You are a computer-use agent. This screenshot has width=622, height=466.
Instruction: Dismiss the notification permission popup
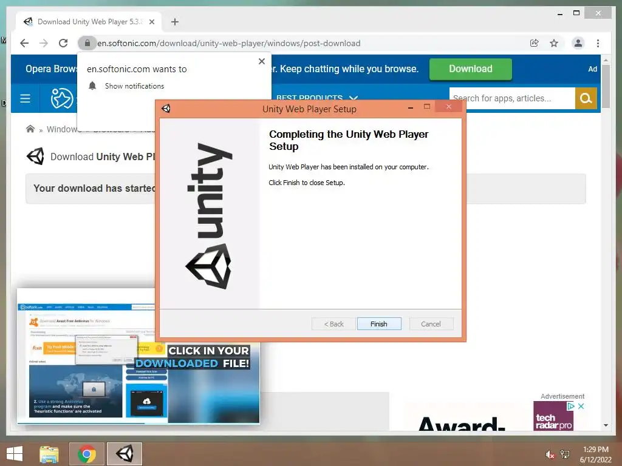pyautogui.click(x=262, y=61)
